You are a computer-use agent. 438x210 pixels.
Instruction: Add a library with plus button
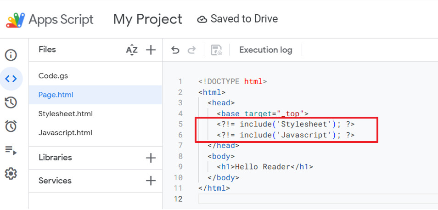(151, 158)
